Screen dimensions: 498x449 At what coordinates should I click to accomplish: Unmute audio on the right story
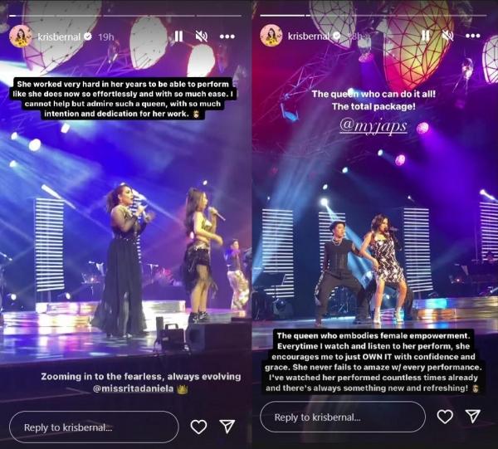click(x=448, y=35)
